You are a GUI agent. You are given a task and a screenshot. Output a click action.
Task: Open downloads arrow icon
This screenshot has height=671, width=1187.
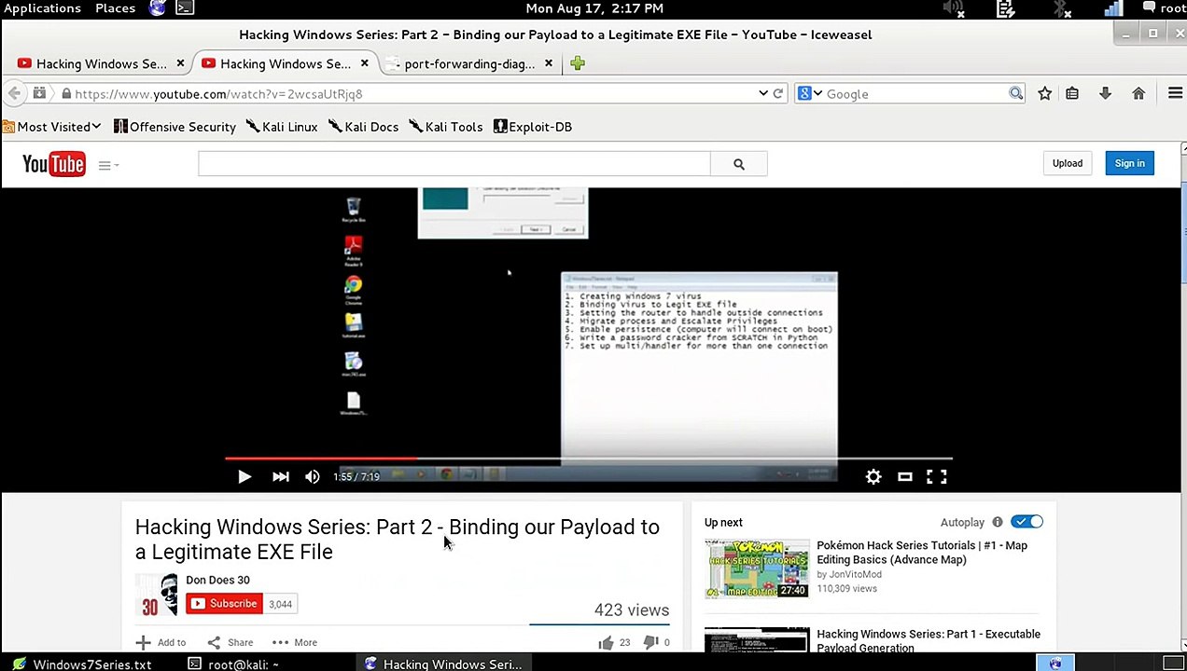click(x=1105, y=93)
